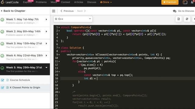
Task: Click line number 18 in the gutter
Action: click(x=56, y=85)
